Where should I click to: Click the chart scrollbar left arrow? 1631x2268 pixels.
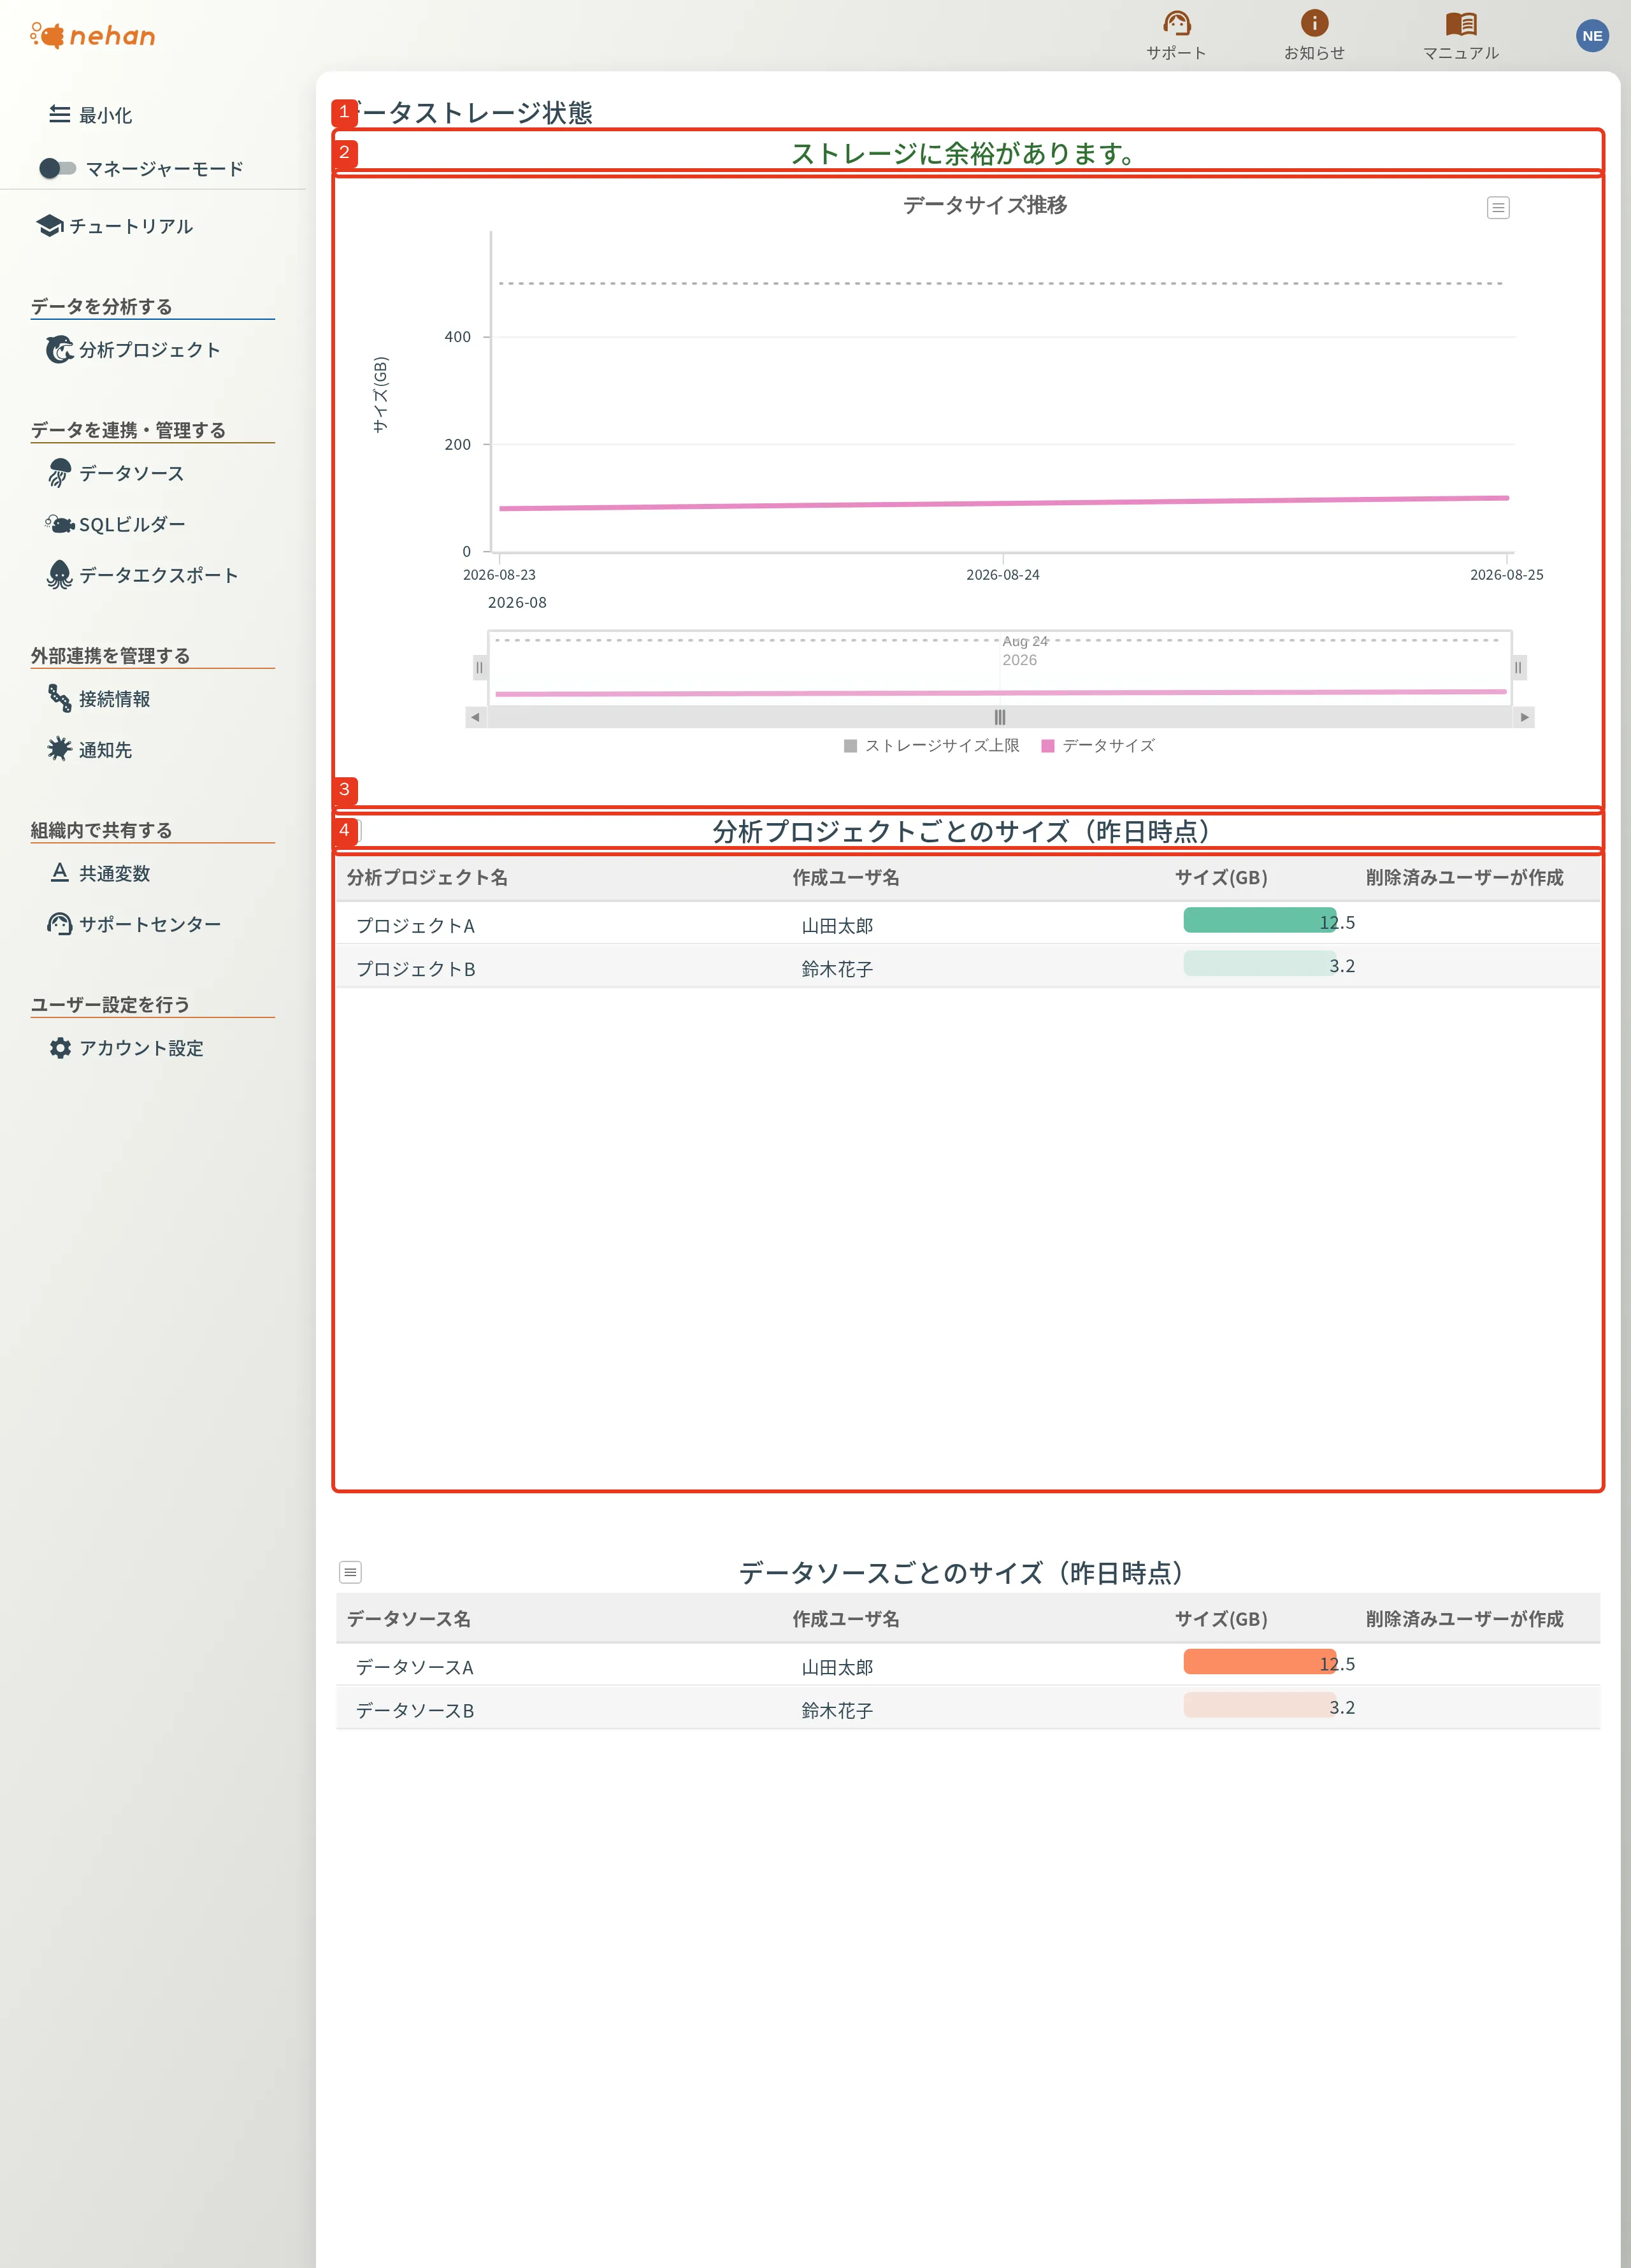click(476, 717)
